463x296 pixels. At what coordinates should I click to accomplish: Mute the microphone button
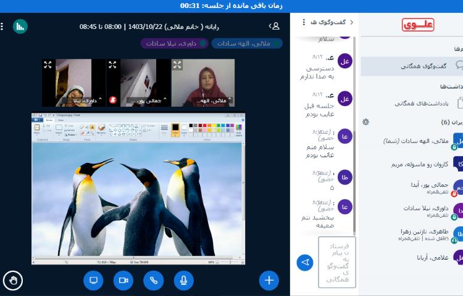click(184, 281)
